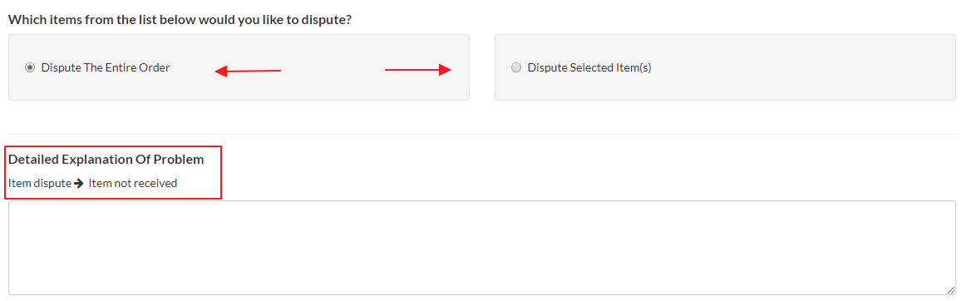Click the word "Order" in the first option
This screenshot has height=301, width=976.
[x=155, y=68]
